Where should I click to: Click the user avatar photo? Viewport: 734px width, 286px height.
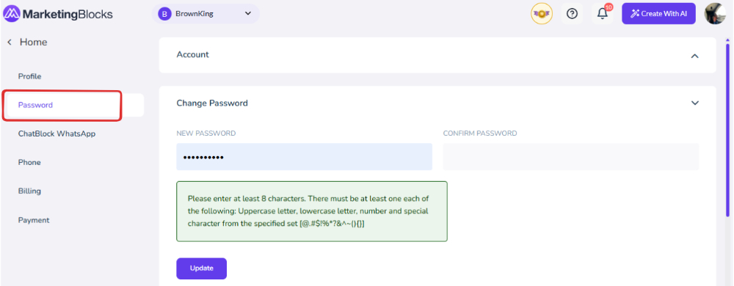pyautogui.click(x=715, y=13)
